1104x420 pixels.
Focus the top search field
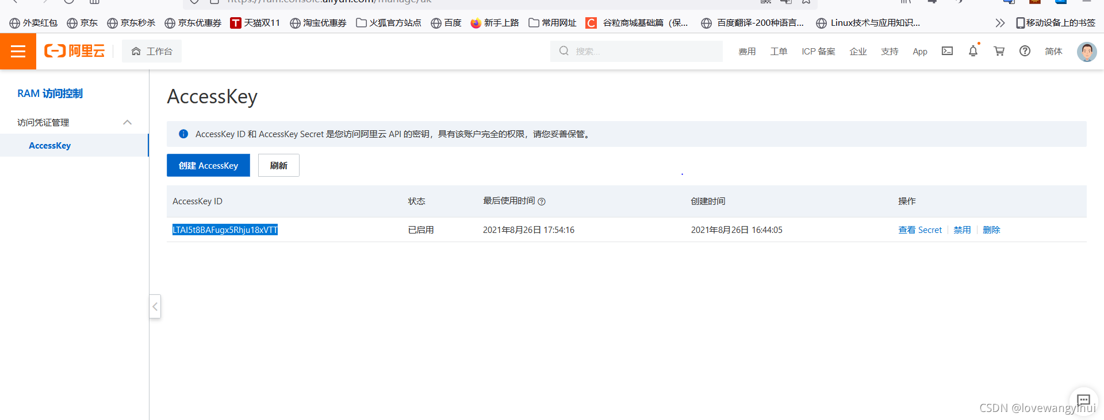point(637,51)
